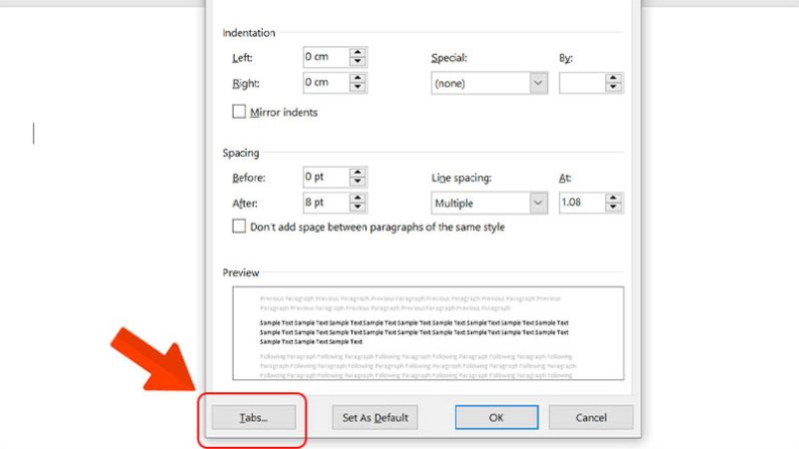Focus the Right indentation field
799x449 pixels.
coord(327,83)
